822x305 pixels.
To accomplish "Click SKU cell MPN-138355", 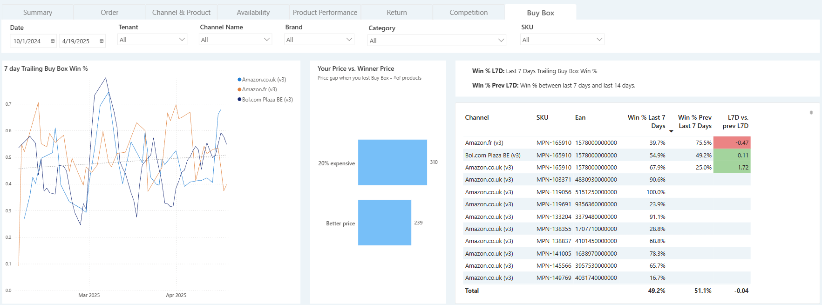I will pos(554,229).
